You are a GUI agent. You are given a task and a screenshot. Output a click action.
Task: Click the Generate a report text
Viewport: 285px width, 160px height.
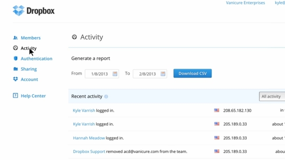point(90,58)
